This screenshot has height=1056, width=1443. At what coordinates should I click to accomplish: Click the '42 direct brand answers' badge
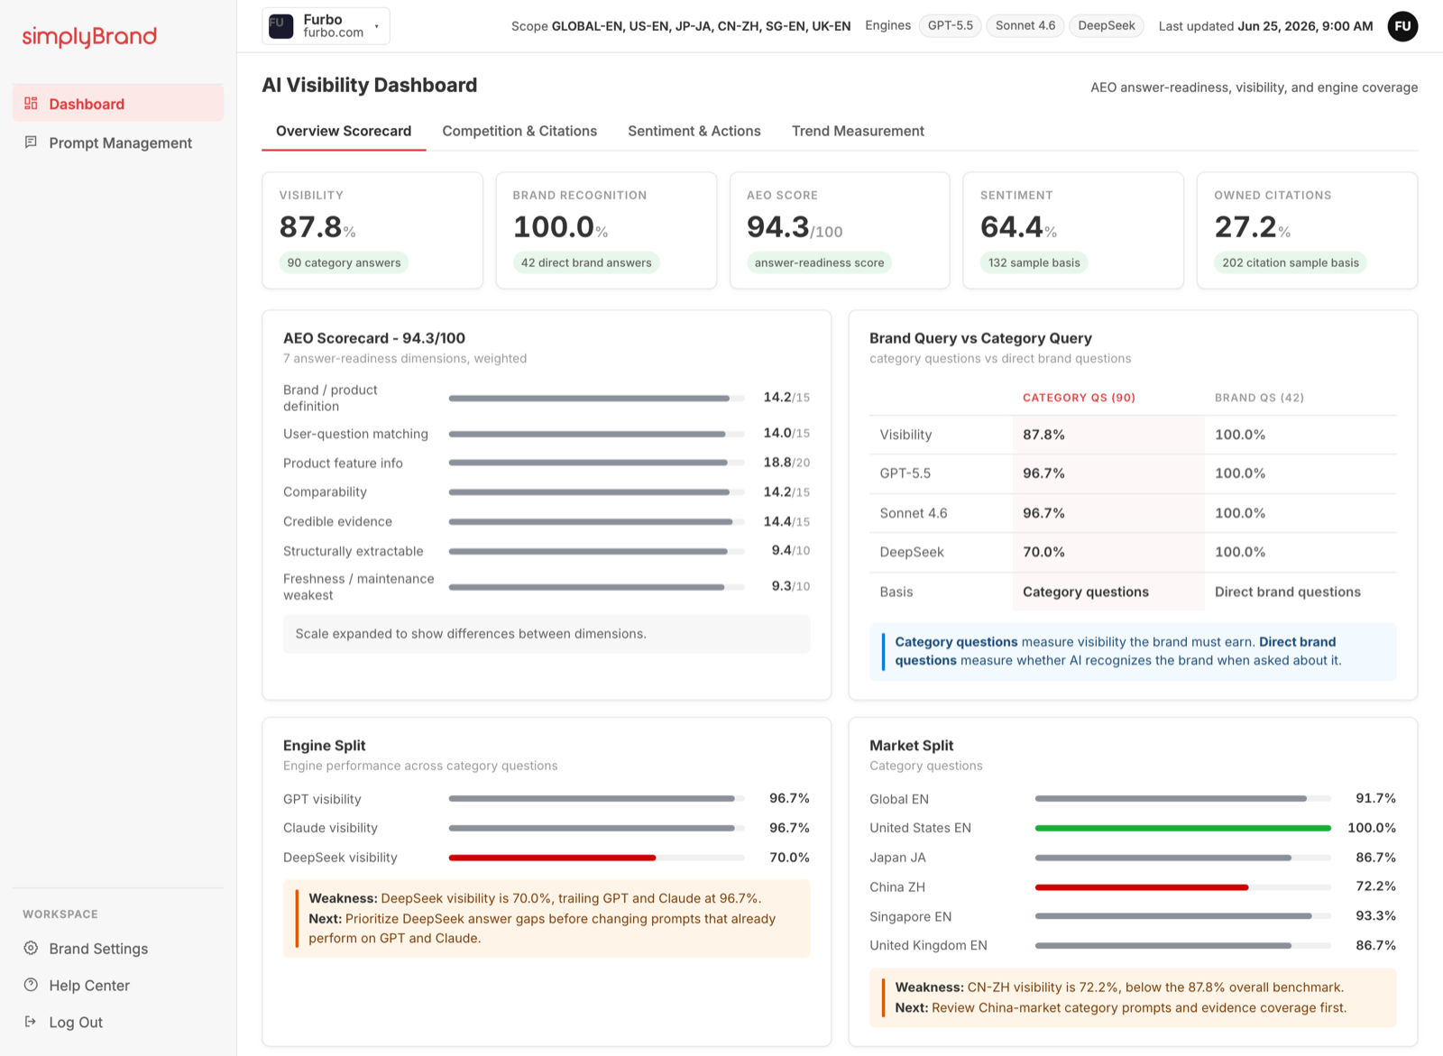click(586, 262)
